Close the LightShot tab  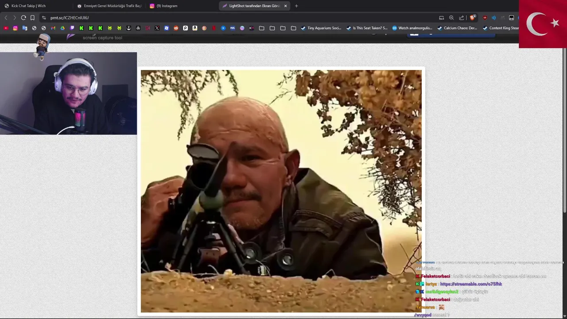pyautogui.click(x=286, y=6)
